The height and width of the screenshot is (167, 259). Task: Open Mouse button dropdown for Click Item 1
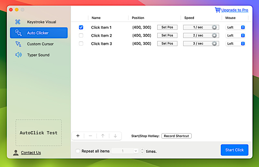pyautogui.click(x=235, y=27)
